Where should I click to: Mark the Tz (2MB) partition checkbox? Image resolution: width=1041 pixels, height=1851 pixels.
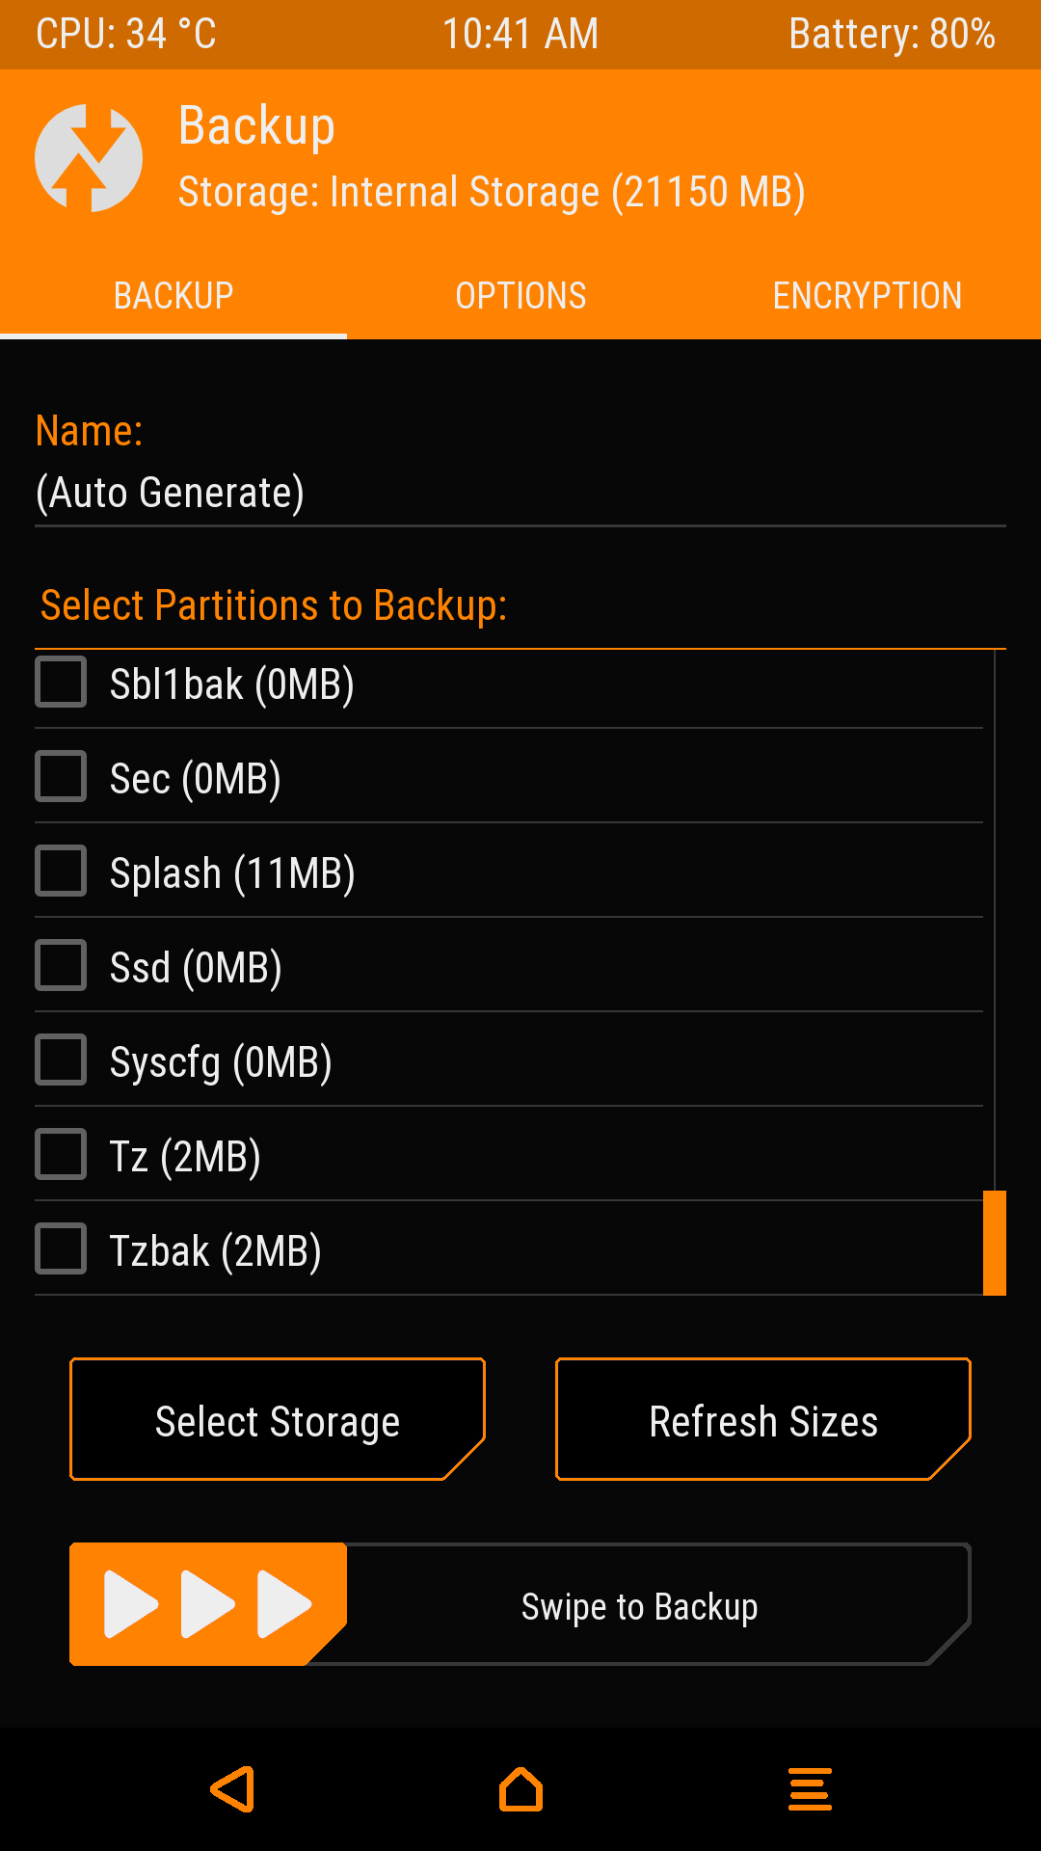pyautogui.click(x=61, y=1155)
